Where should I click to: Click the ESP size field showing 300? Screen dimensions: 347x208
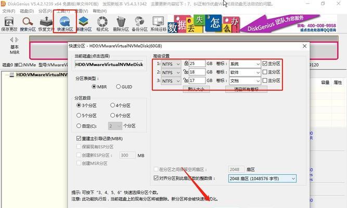click(x=127, y=155)
